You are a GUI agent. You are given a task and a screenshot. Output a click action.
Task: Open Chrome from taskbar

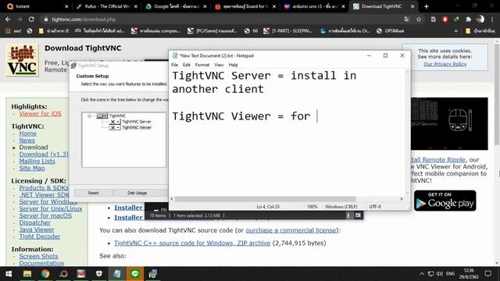coord(45,274)
